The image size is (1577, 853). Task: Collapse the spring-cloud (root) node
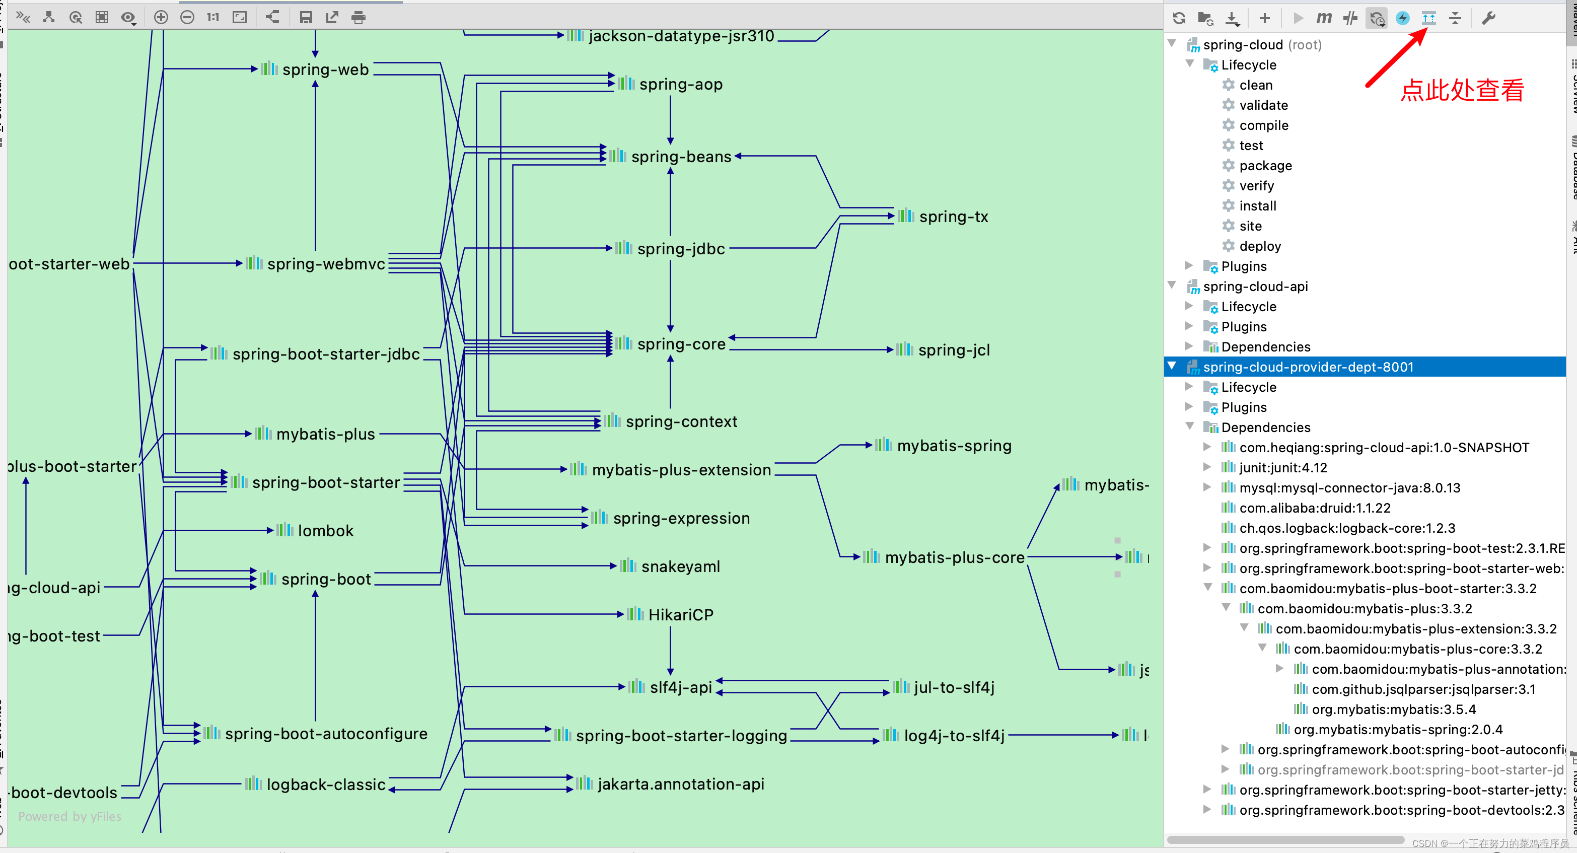[1172, 43]
